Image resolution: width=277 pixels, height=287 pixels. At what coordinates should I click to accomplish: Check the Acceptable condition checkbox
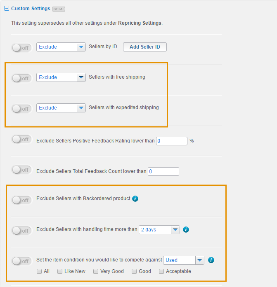pos(161,271)
